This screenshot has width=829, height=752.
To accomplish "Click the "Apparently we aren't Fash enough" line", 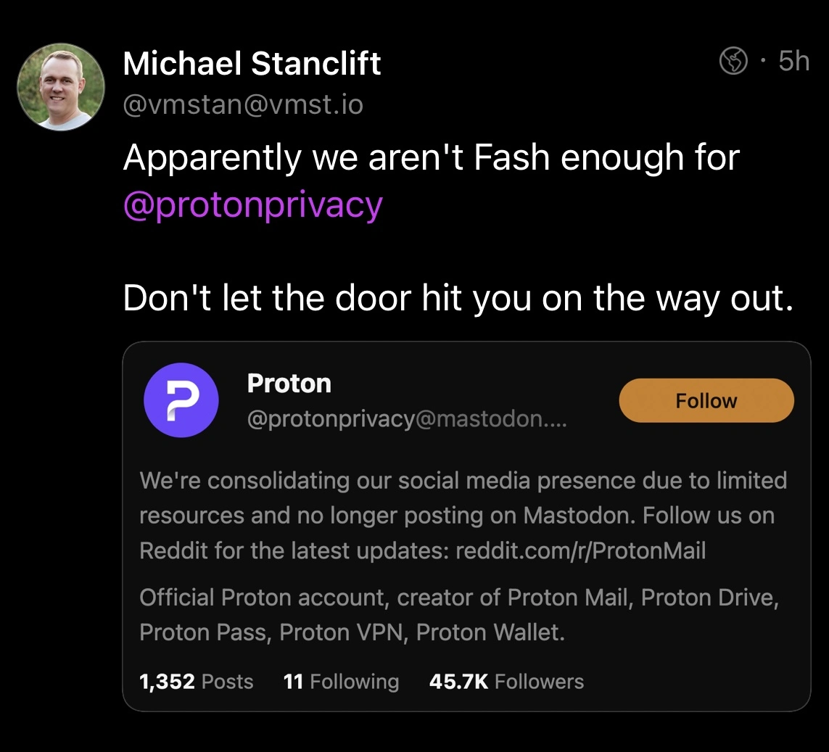I will click(x=431, y=157).
